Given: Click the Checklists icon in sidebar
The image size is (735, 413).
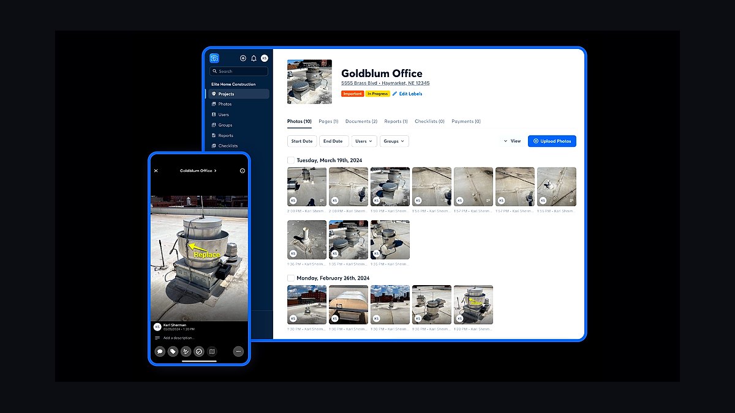Looking at the screenshot, I should 214,146.
